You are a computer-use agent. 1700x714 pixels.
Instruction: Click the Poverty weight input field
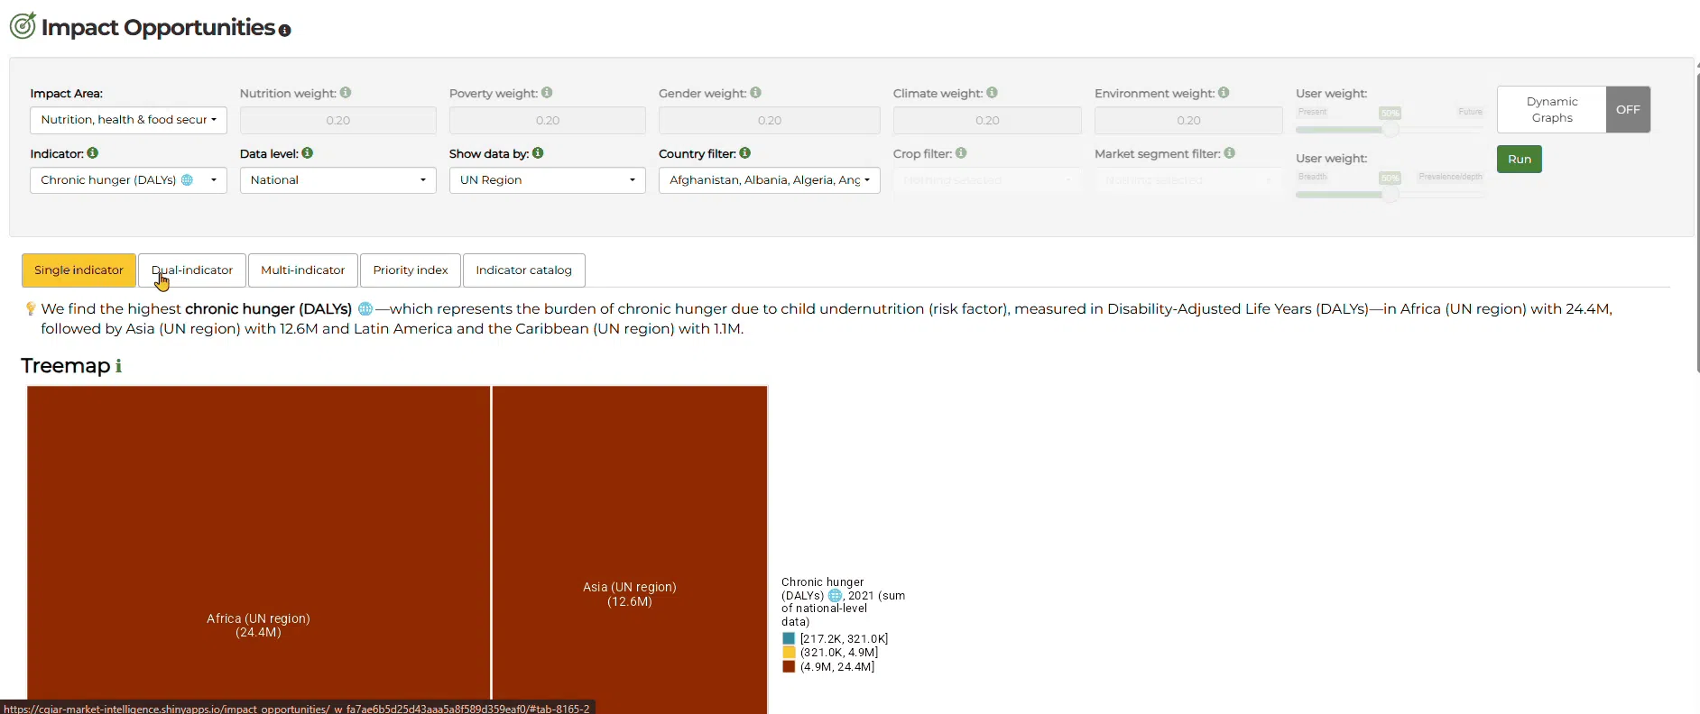point(547,121)
